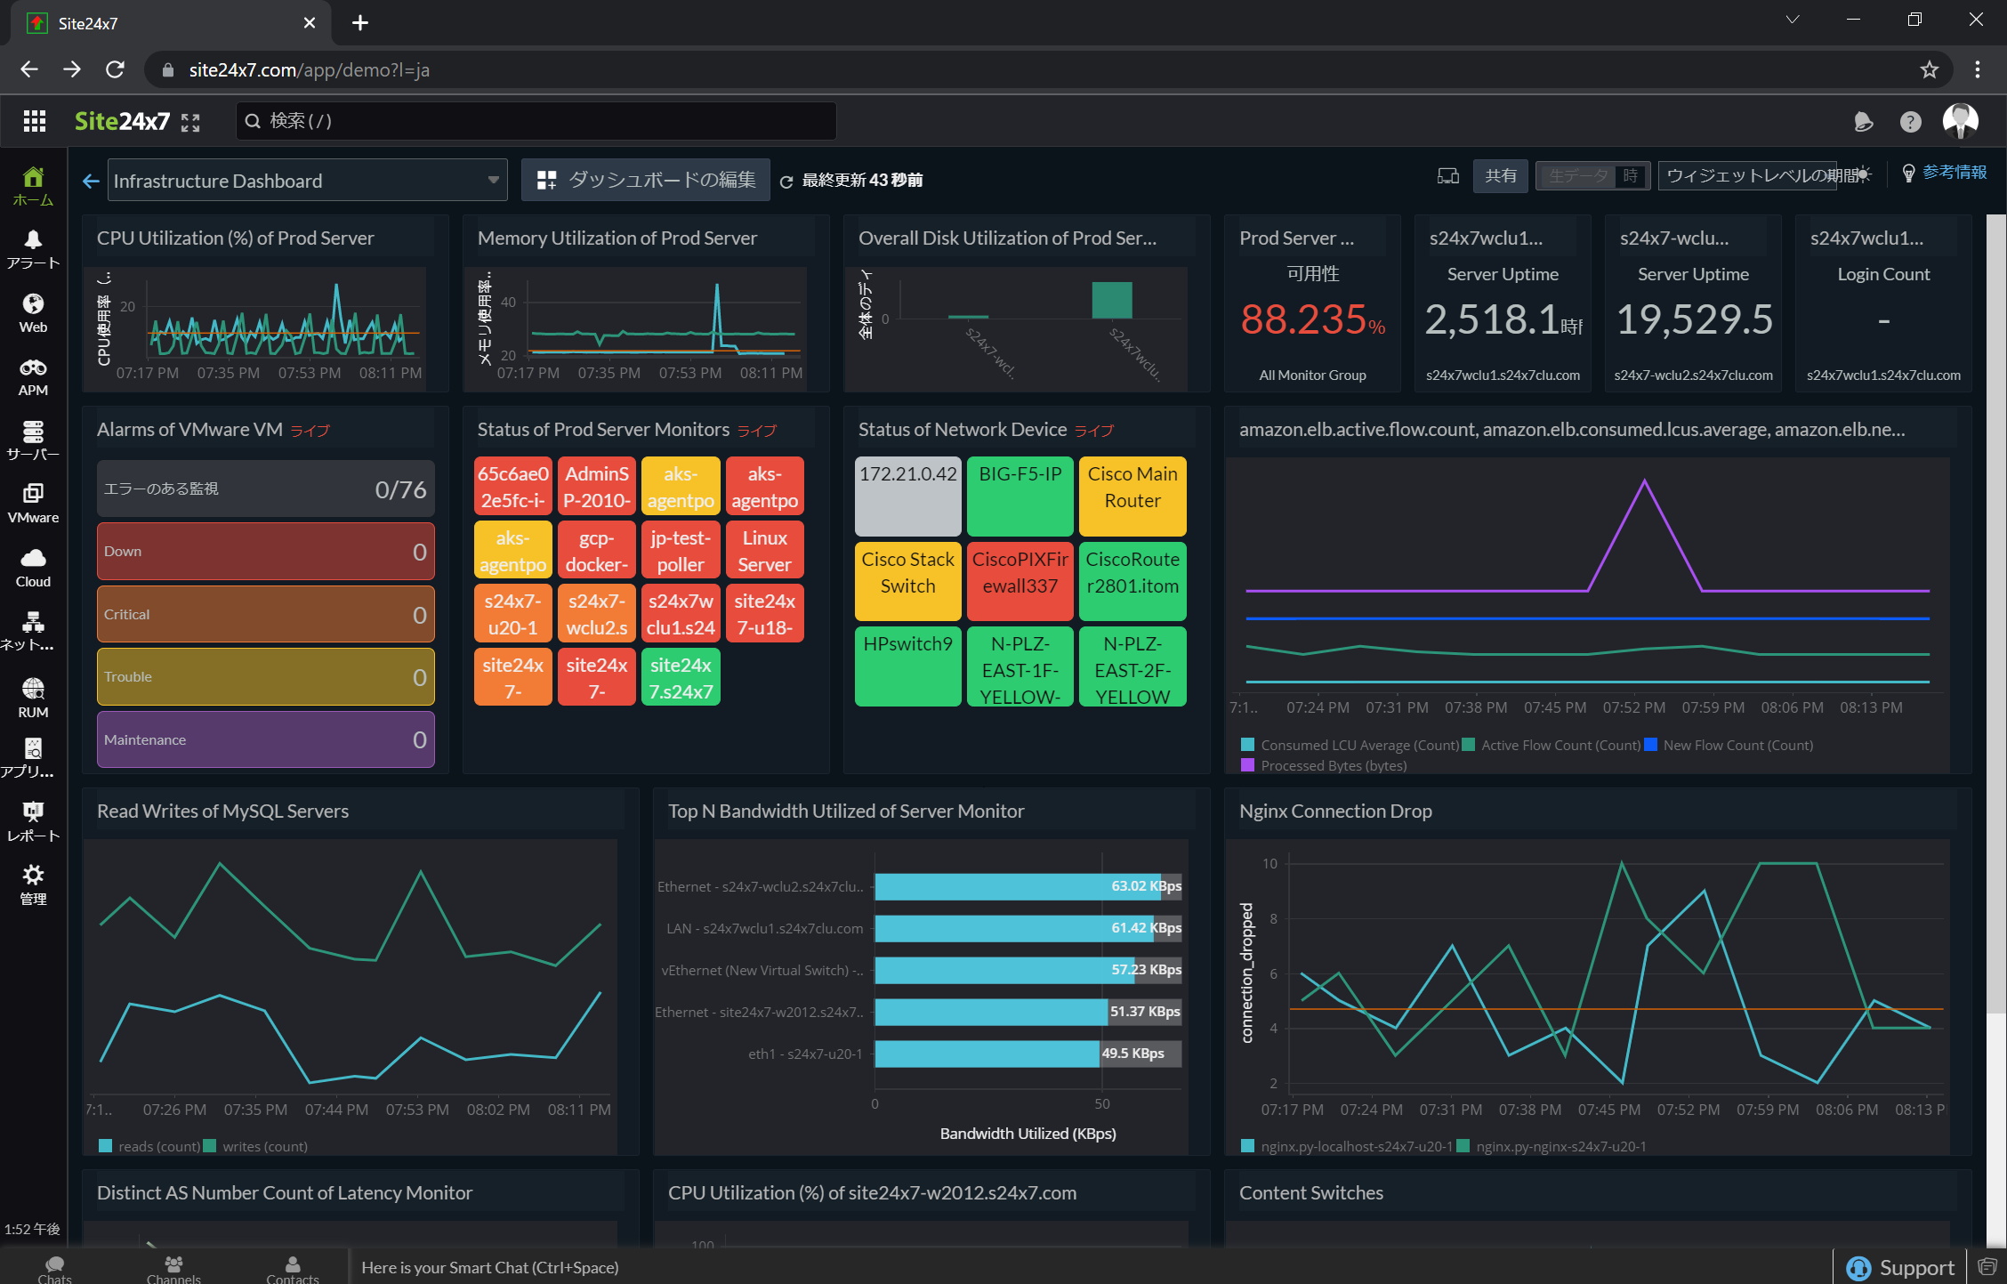Open Chrome tab search chevron
The height and width of the screenshot is (1284, 2007).
(1793, 20)
